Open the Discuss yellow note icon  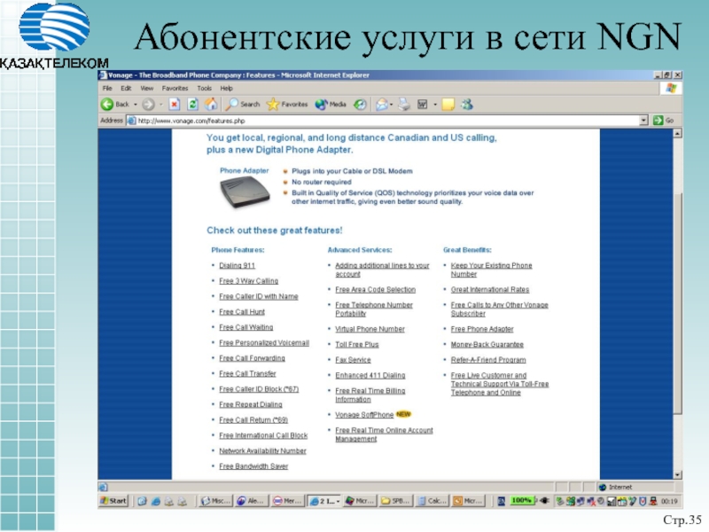pos(448,105)
